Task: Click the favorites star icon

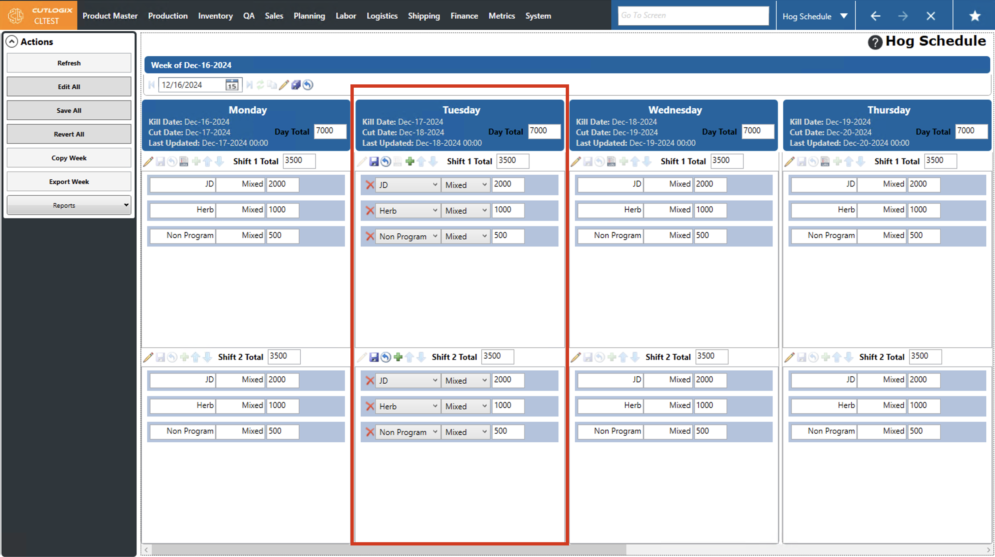Action: pyautogui.click(x=975, y=16)
